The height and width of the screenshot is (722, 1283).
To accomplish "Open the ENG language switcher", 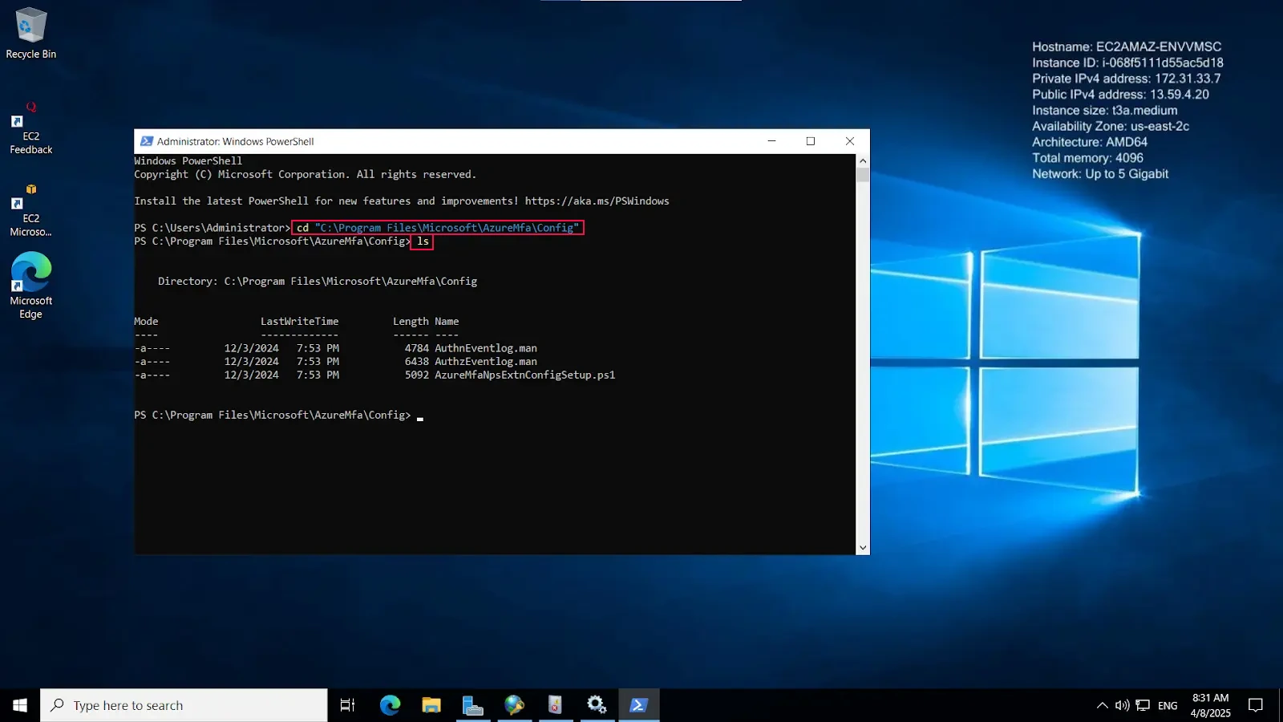I will click(x=1167, y=705).
